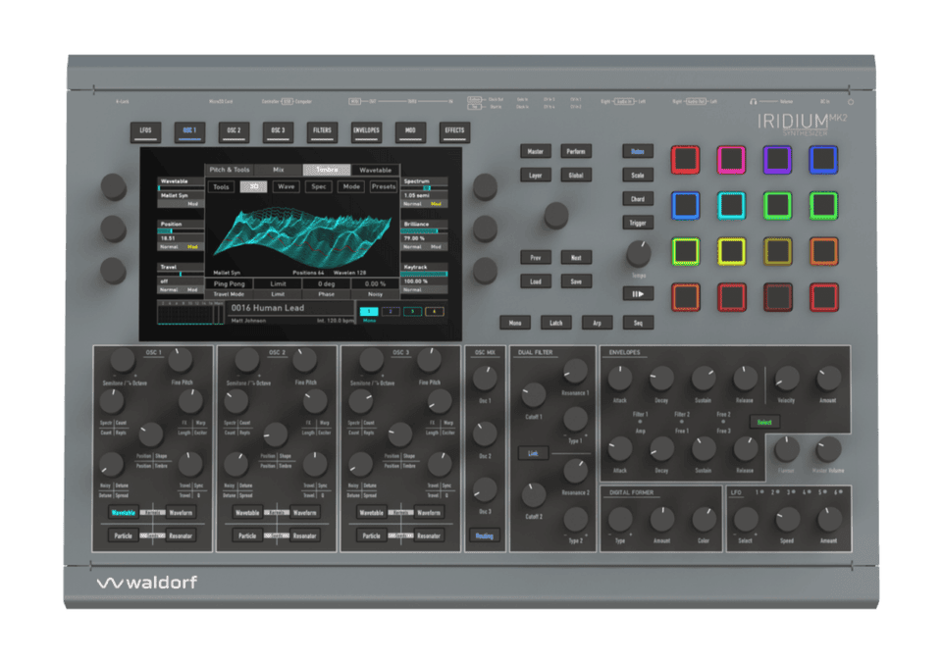Click the OSC MIX Osc 2 level knob
The width and height of the screenshot is (942, 663).
click(x=484, y=433)
